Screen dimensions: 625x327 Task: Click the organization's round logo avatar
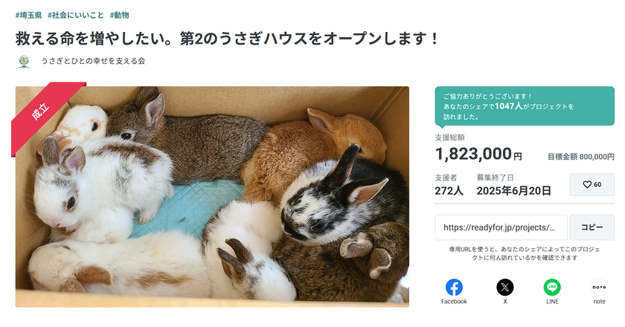coord(25,62)
